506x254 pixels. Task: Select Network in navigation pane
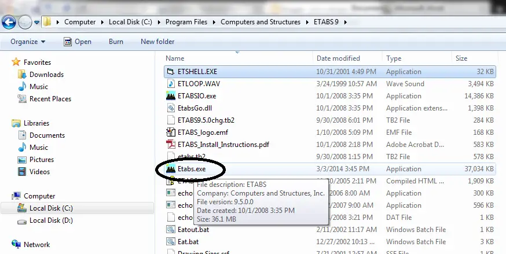click(37, 245)
